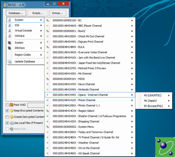
Task: Choose Japan Food Service/Demae Channel
Action: pyautogui.click(x=90, y=63)
